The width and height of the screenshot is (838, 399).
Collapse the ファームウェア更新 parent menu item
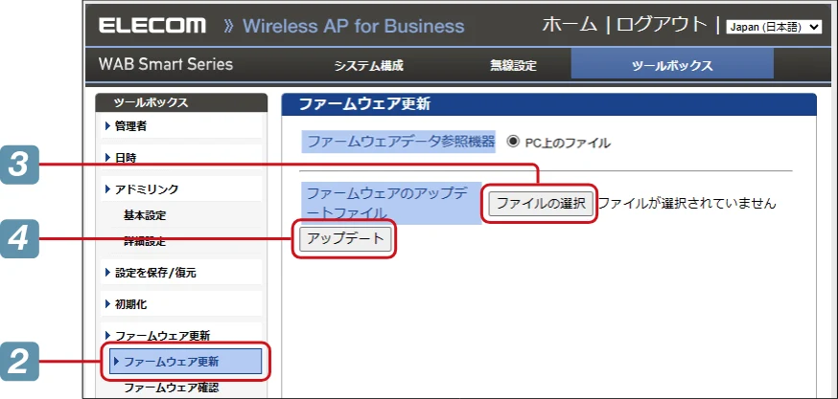[180, 336]
